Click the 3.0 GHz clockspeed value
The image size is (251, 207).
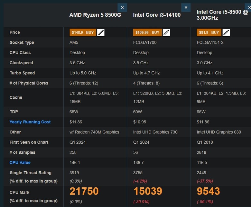pos(204,63)
